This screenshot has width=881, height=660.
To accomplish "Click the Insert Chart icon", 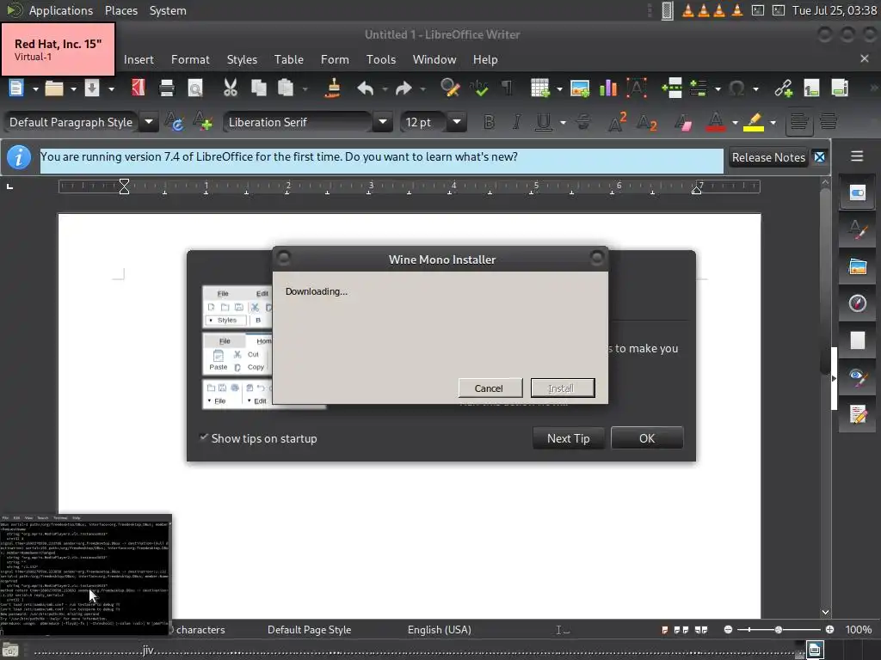I will pyautogui.click(x=608, y=89).
